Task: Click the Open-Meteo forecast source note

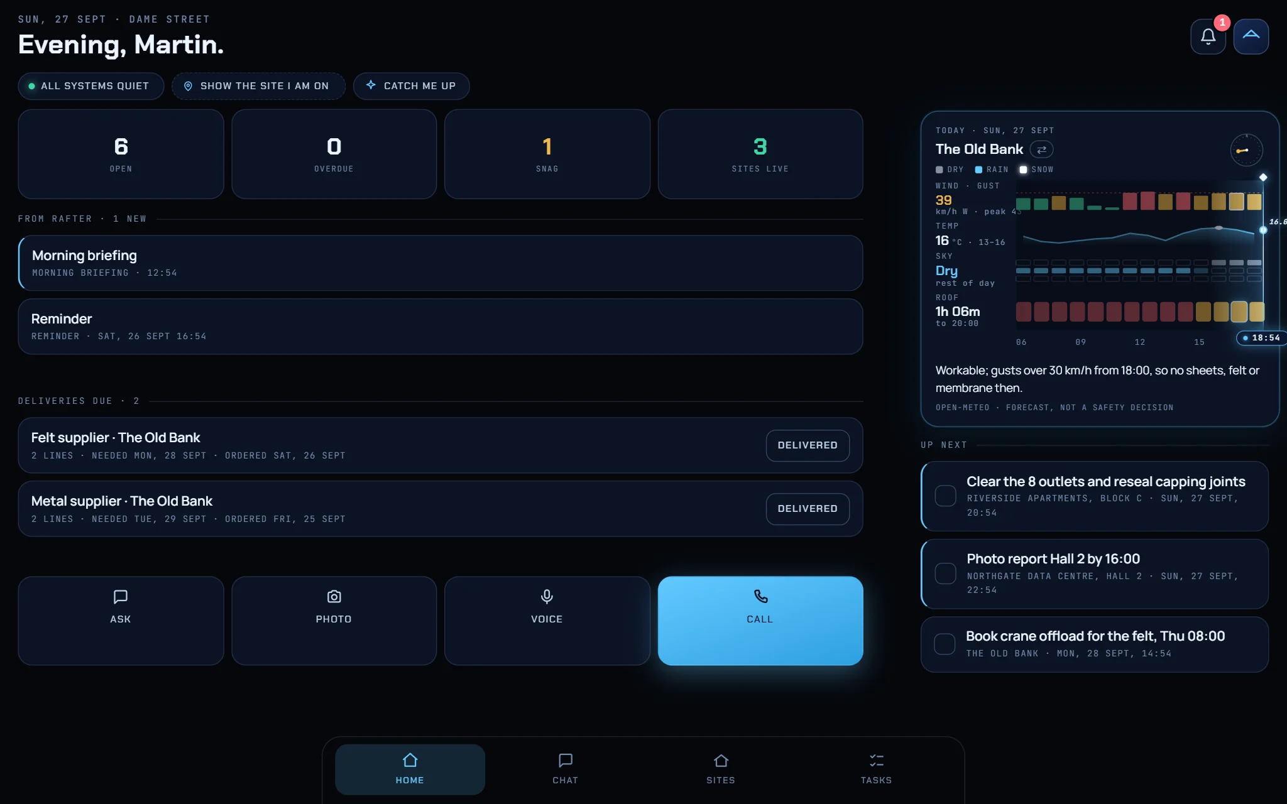Action: [1054, 408]
